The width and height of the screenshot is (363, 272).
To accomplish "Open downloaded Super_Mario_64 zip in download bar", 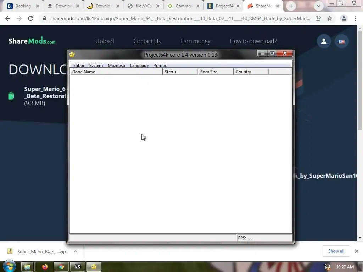I will click(37, 251).
